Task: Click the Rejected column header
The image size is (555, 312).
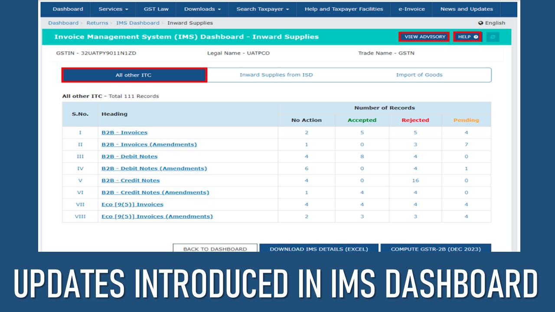Action: coord(415,120)
